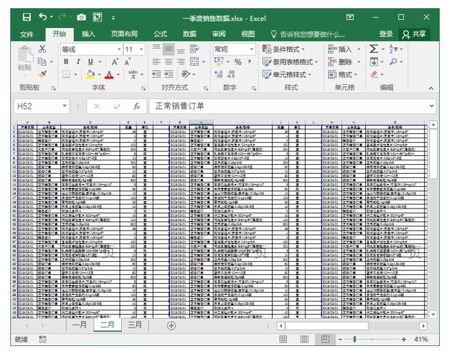Merge and center cells

tap(195, 62)
